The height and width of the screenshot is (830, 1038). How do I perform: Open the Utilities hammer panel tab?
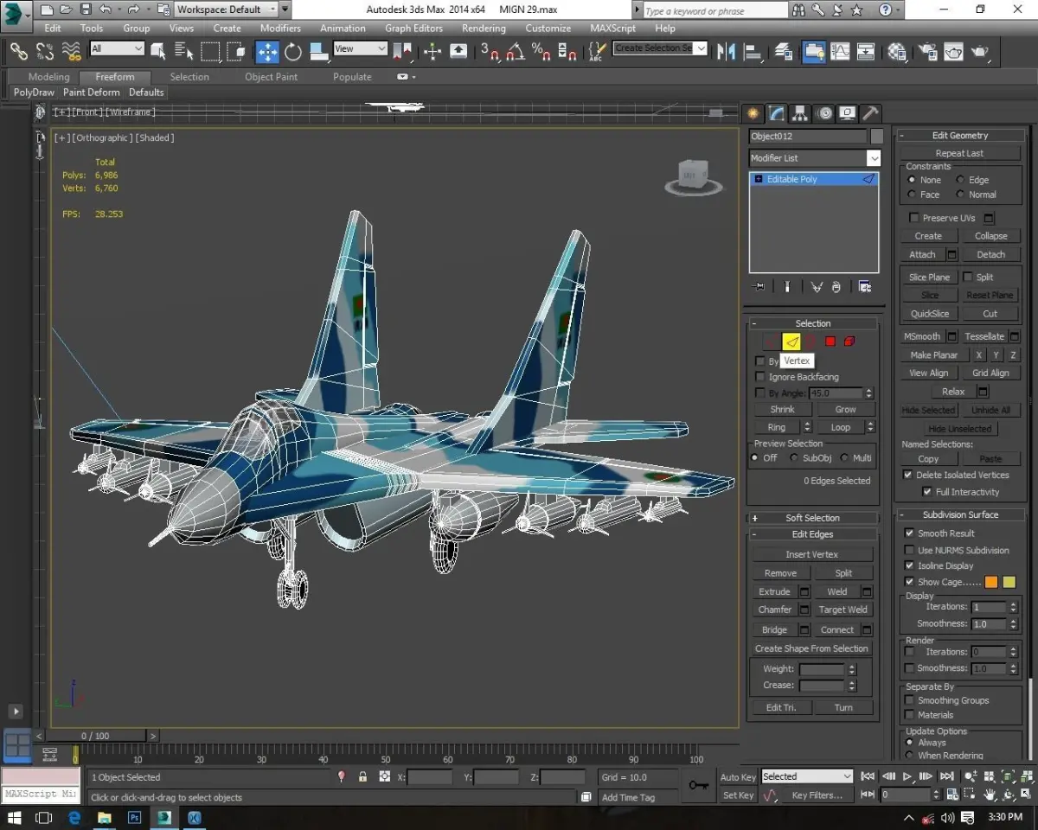(x=870, y=113)
